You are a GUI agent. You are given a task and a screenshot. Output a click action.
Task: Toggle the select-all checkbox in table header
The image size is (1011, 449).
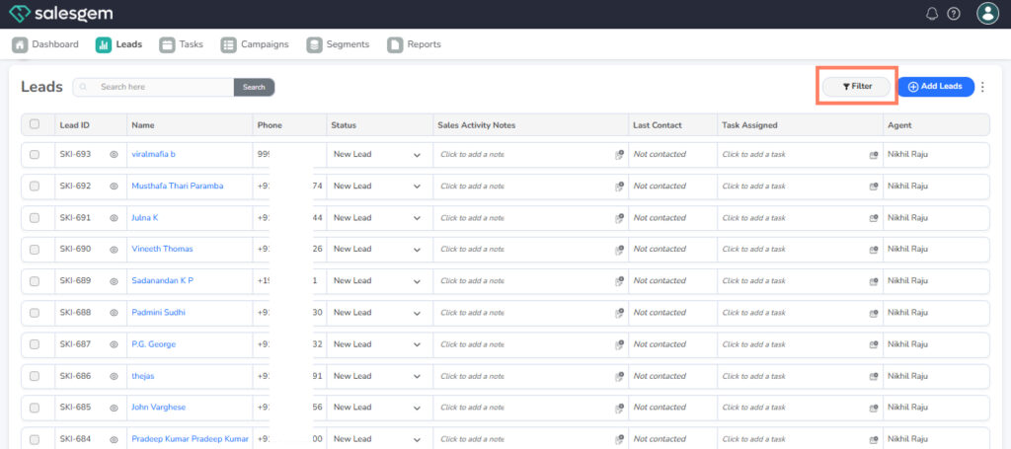35,124
